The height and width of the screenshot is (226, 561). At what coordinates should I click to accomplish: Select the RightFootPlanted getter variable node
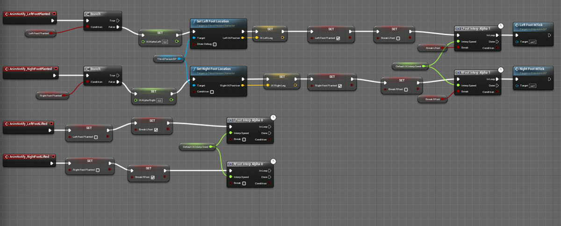pyautogui.click(x=52, y=96)
